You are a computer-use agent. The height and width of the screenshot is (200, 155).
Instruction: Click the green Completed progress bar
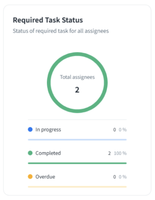point(77,163)
